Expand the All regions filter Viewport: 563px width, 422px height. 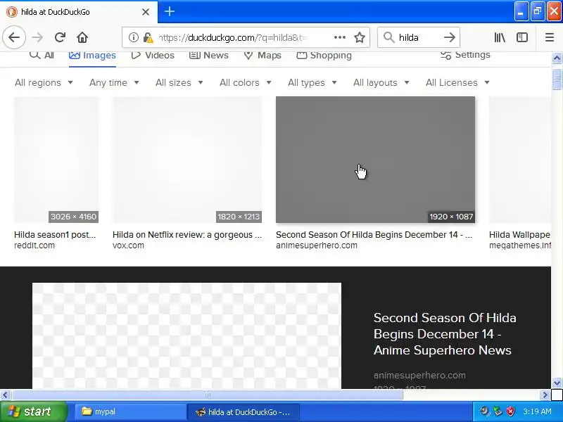44,82
